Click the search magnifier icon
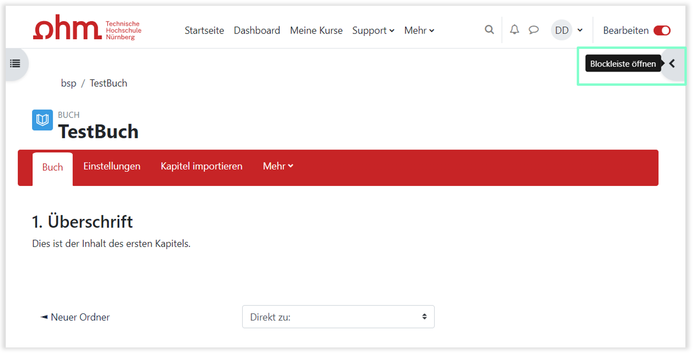The width and height of the screenshot is (694, 358). click(x=489, y=30)
